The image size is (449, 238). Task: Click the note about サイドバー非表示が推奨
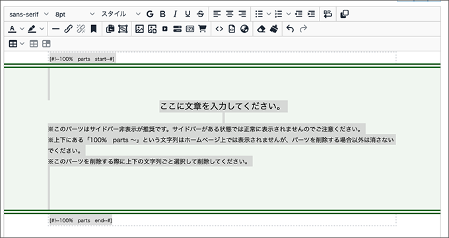[x=206, y=129]
